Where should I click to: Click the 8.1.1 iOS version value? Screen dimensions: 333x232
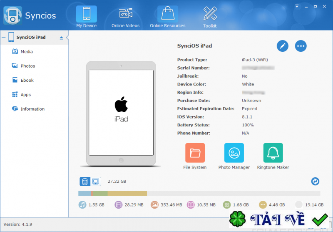(x=247, y=117)
